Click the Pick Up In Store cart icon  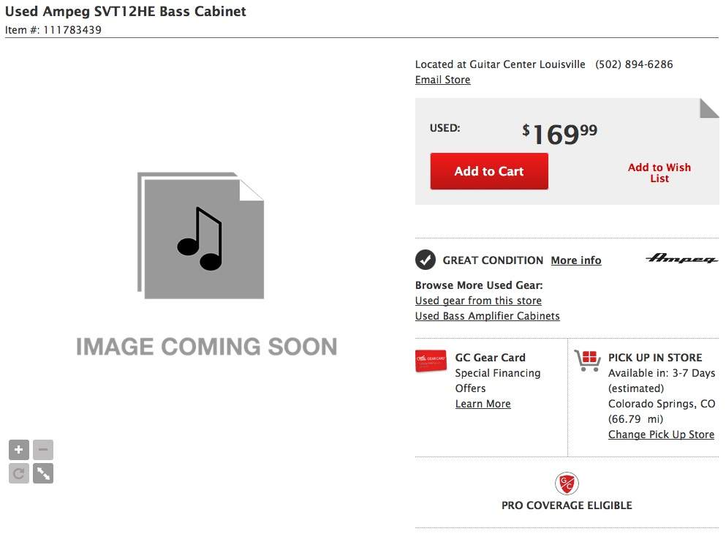coord(588,361)
